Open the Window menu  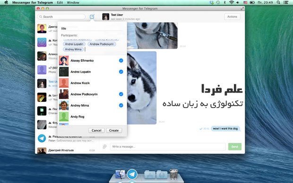[x=73, y=2]
